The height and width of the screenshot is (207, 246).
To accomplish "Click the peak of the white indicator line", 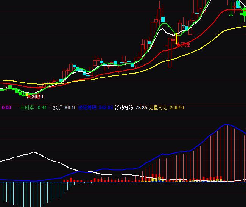I will point(34,152).
